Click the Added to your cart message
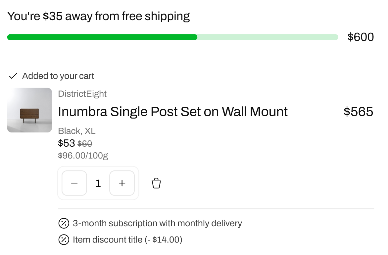 (58, 76)
